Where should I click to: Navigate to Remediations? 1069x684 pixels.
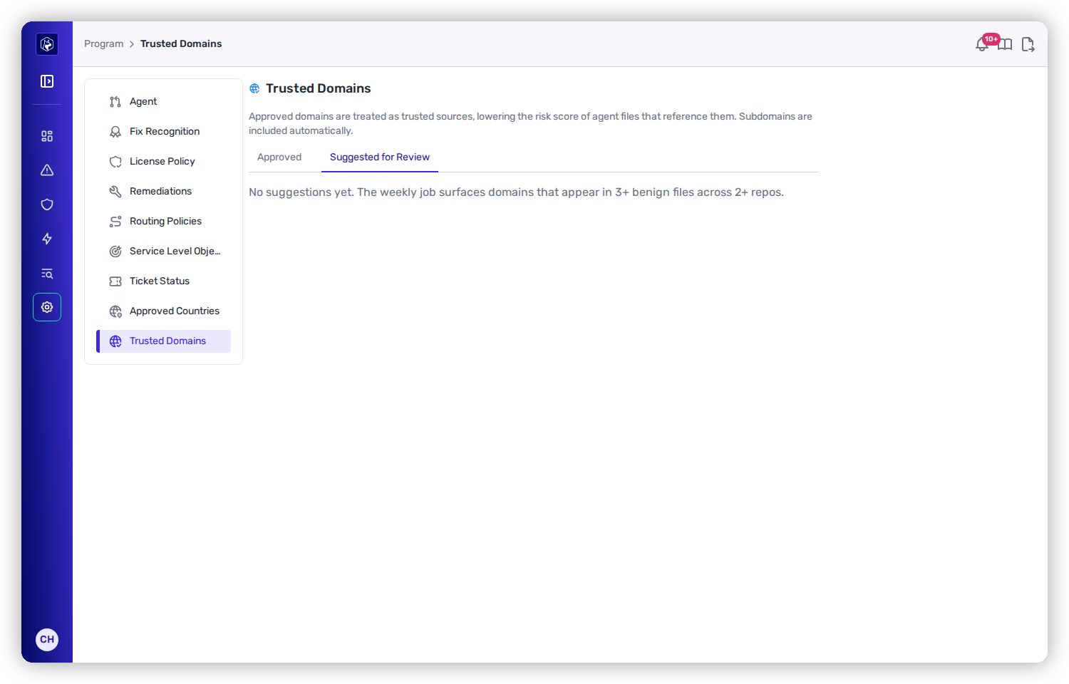click(164, 192)
